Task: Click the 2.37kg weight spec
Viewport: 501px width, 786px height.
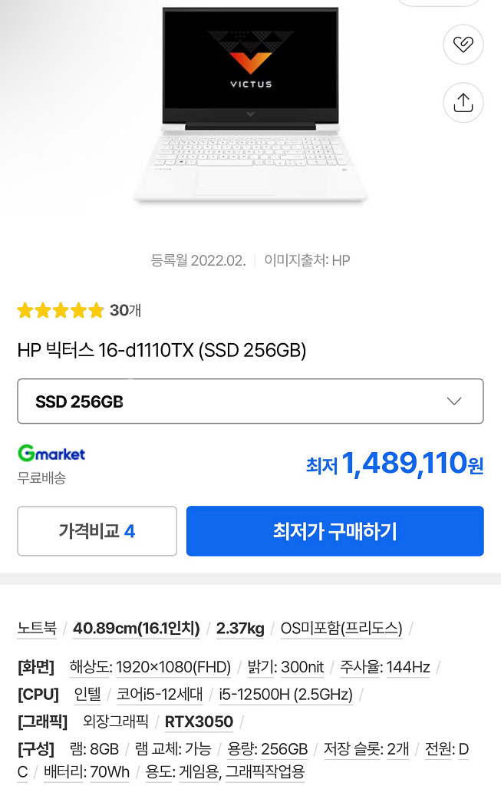Action: pyautogui.click(x=240, y=628)
